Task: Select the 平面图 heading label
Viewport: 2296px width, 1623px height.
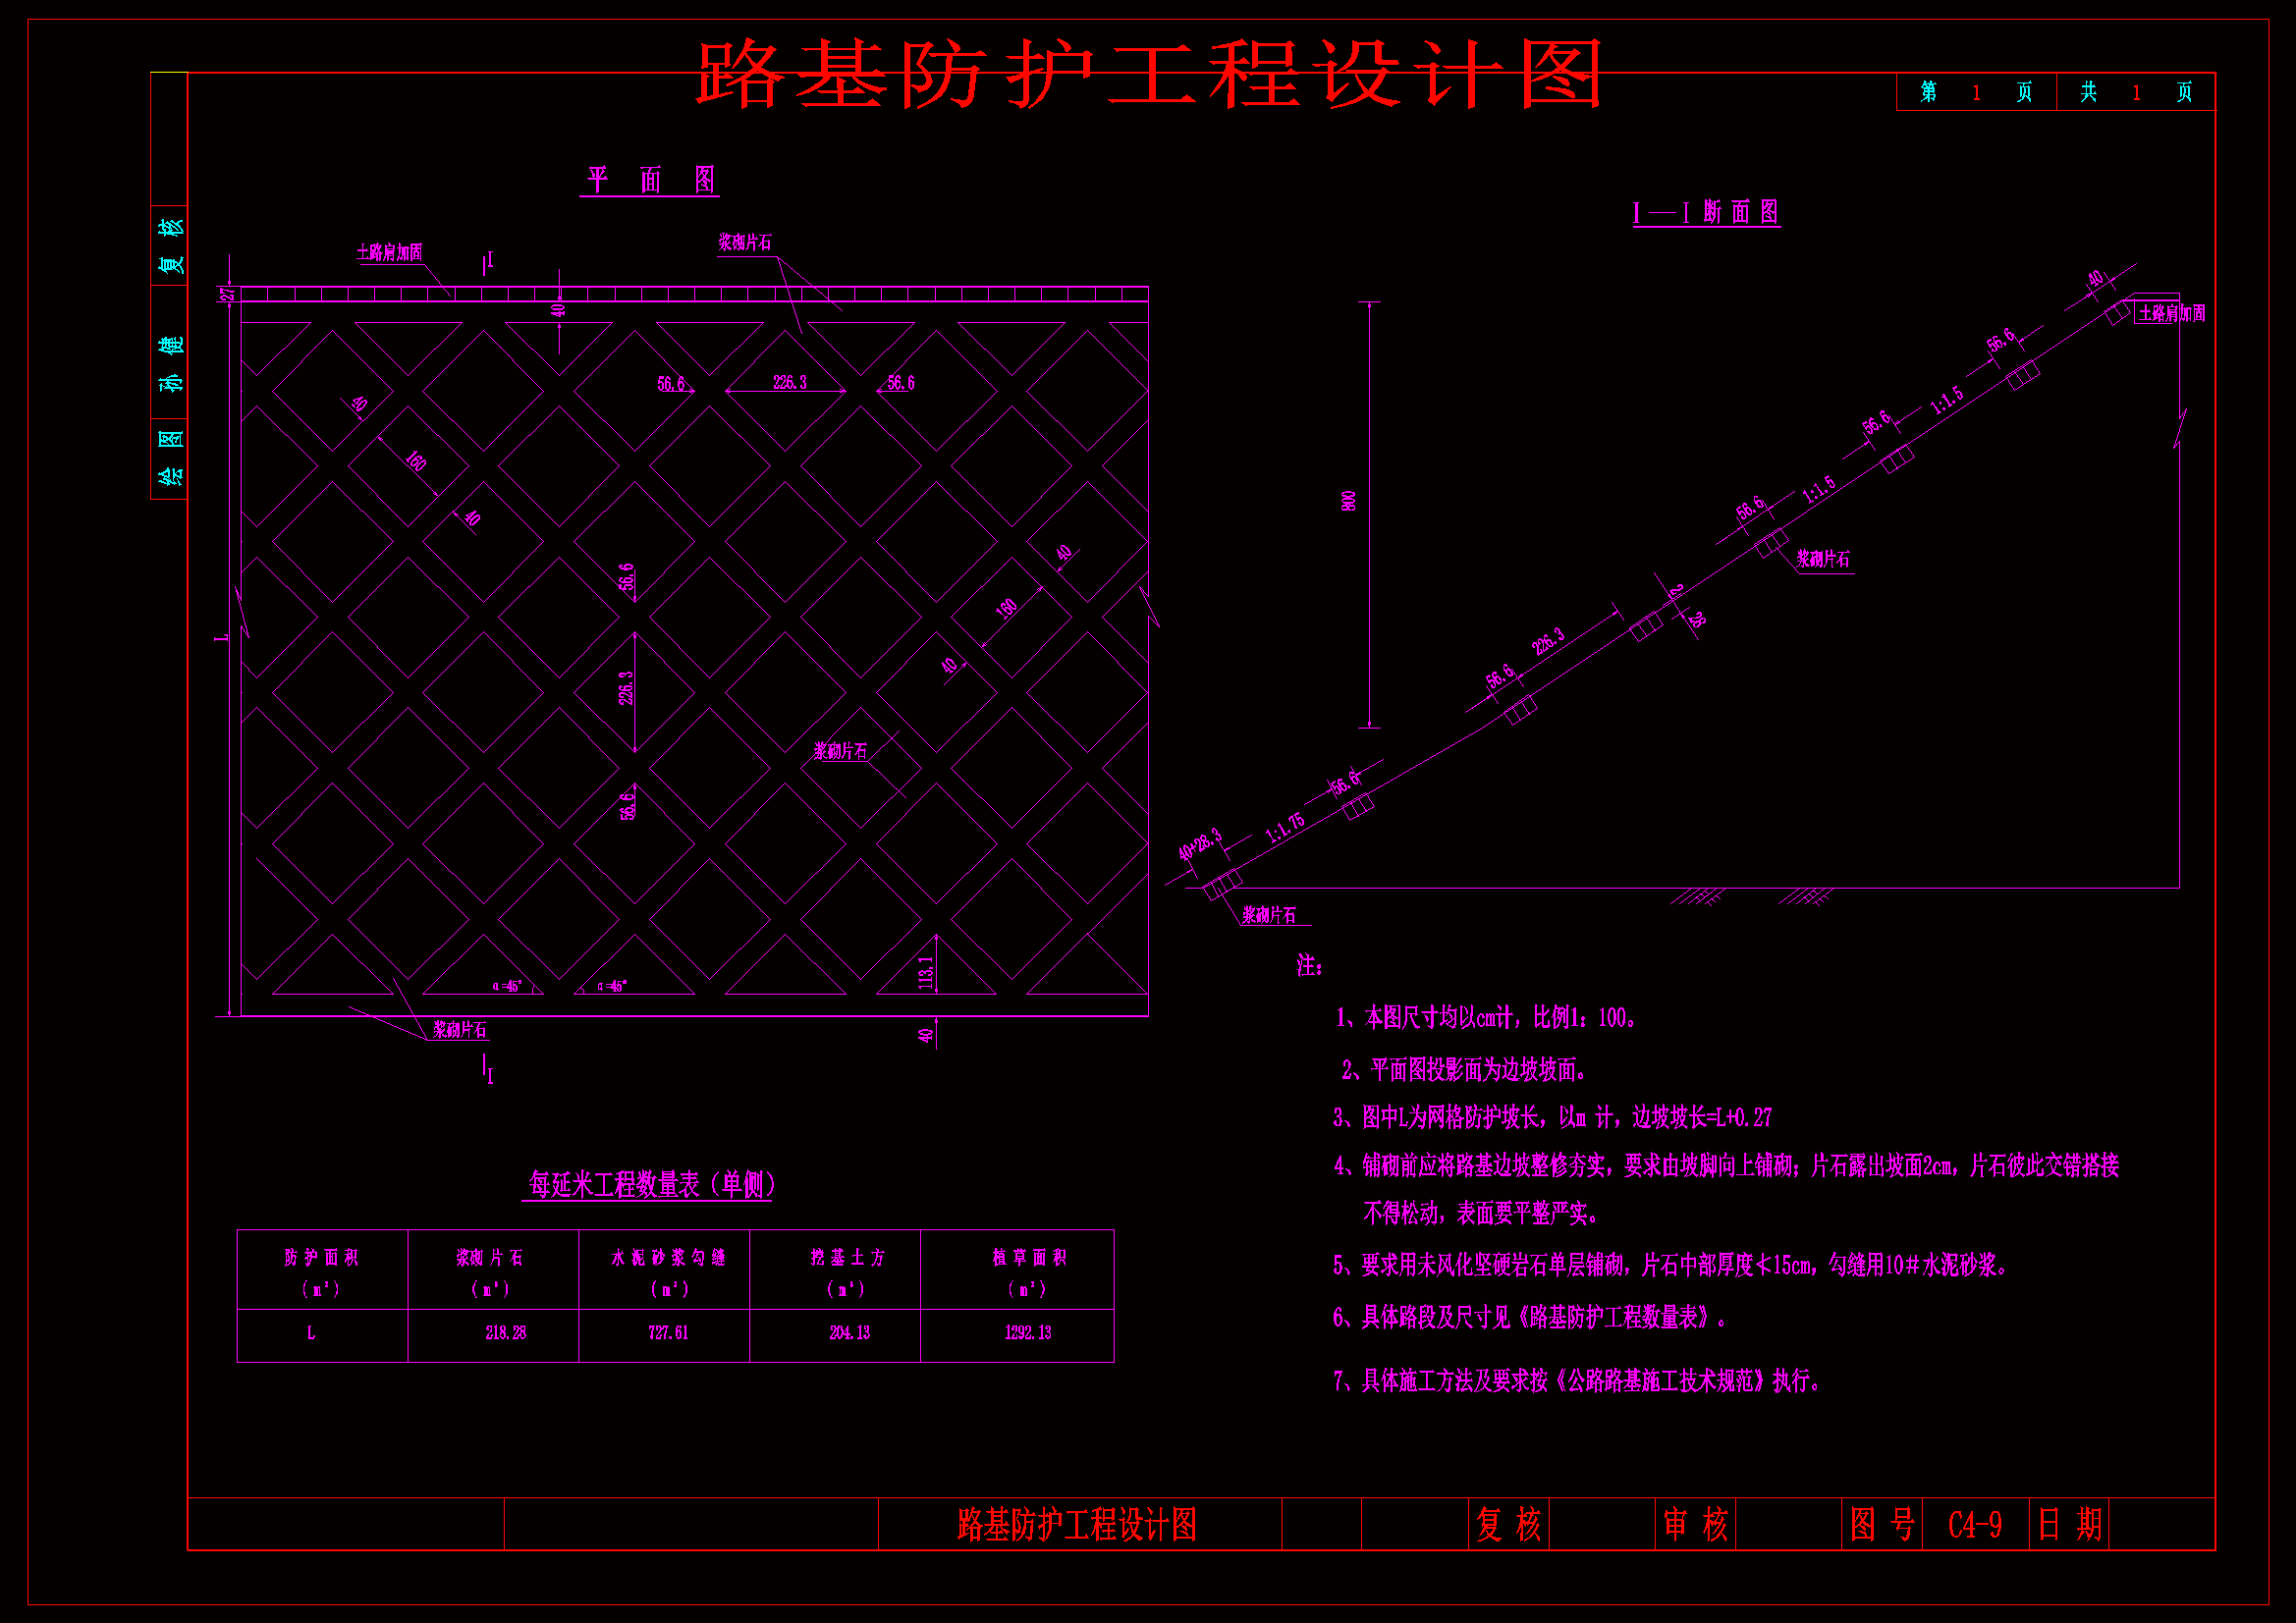Action: click(651, 180)
